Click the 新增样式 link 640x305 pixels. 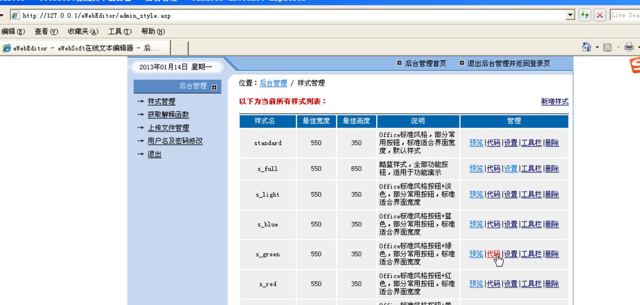[x=555, y=102]
